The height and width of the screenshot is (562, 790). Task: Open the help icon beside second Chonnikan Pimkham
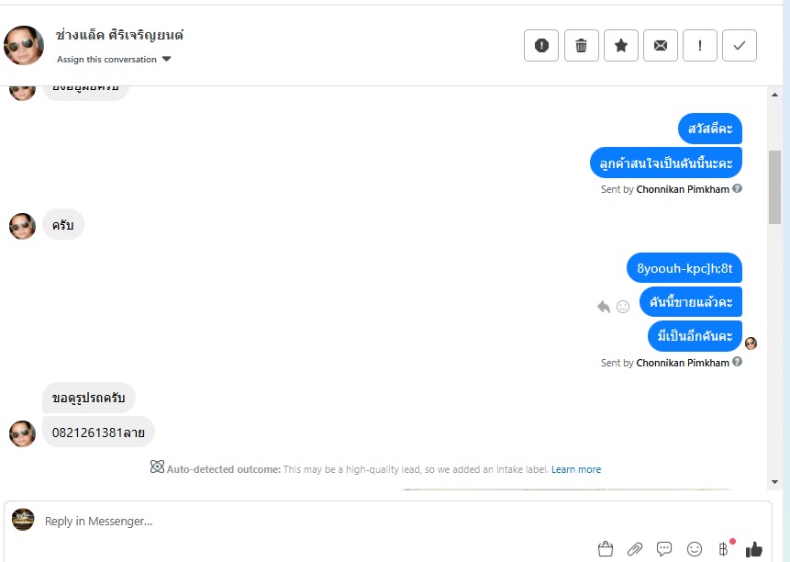tap(737, 362)
